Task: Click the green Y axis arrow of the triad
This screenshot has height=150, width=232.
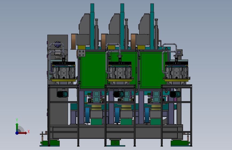Action: 17,127
